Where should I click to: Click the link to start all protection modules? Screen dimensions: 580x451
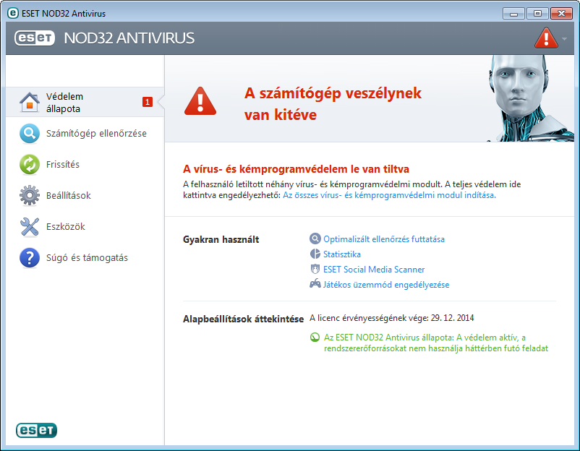(x=390, y=195)
